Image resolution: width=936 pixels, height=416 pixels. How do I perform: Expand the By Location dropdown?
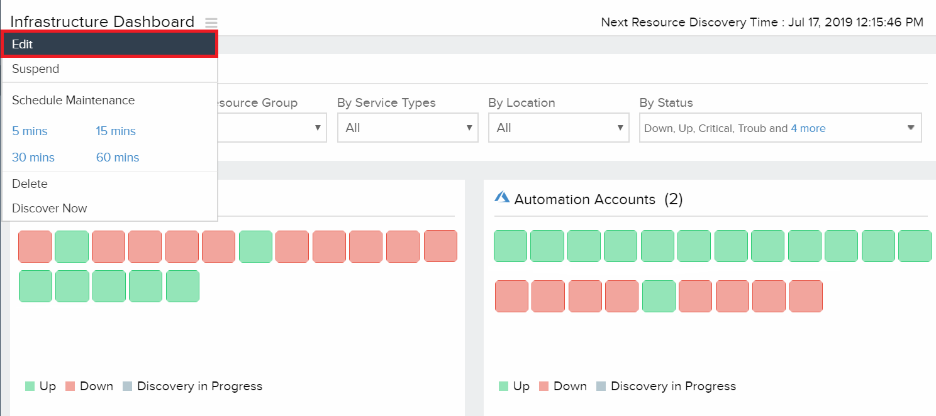[x=559, y=128]
